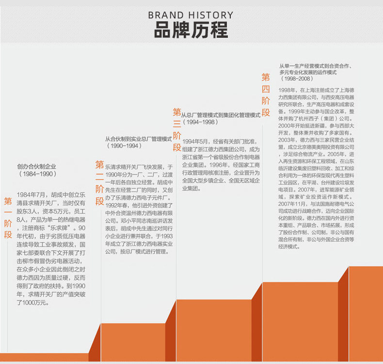The width and height of the screenshot is (383, 364).
Task: Click the line 业集团。in stage three
Action: coord(192,189)
